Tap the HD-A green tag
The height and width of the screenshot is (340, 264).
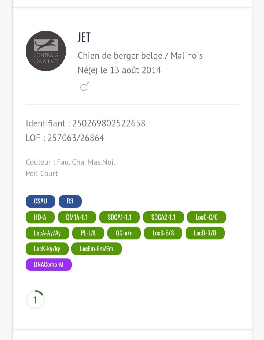click(x=40, y=217)
